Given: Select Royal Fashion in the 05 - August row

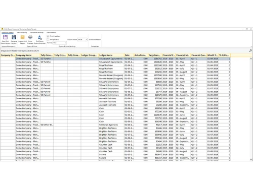Looking at the screenshot, I should pos(111,72).
